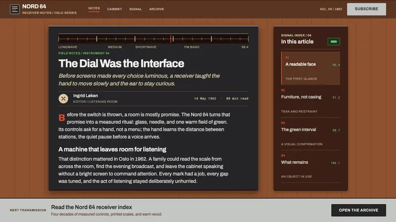
Task: Click the 14 May 1962 date text
Action: pyautogui.click(x=205, y=98)
